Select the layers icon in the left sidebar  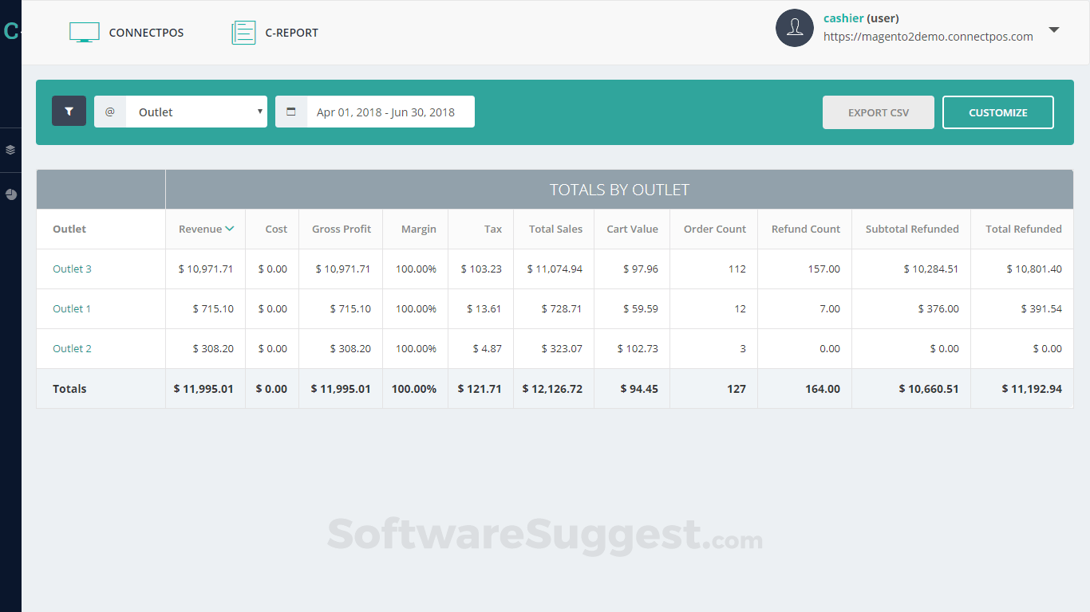coord(10,150)
